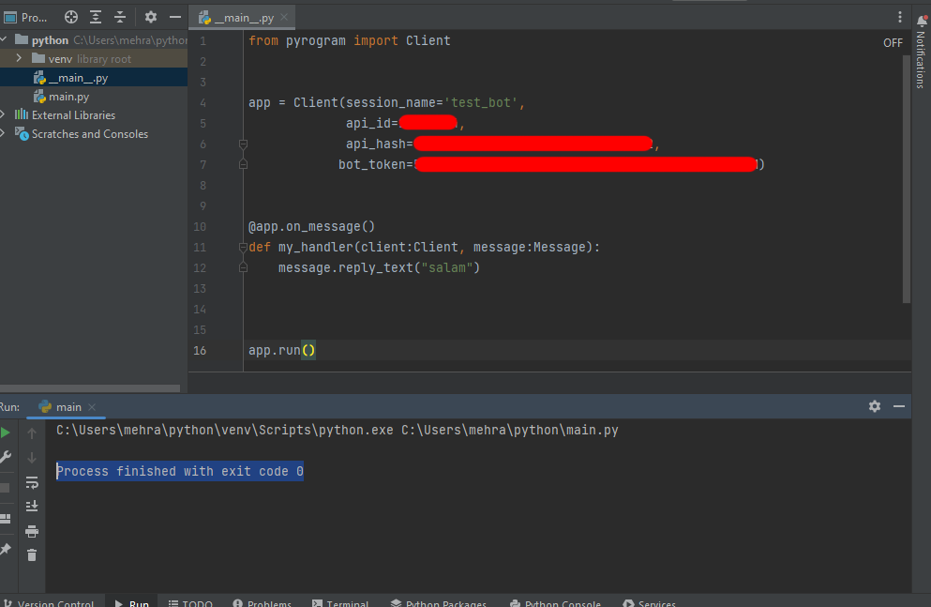This screenshot has width=931, height=607.
Task: Click the Select Opened File target icon
Action: tap(71, 17)
